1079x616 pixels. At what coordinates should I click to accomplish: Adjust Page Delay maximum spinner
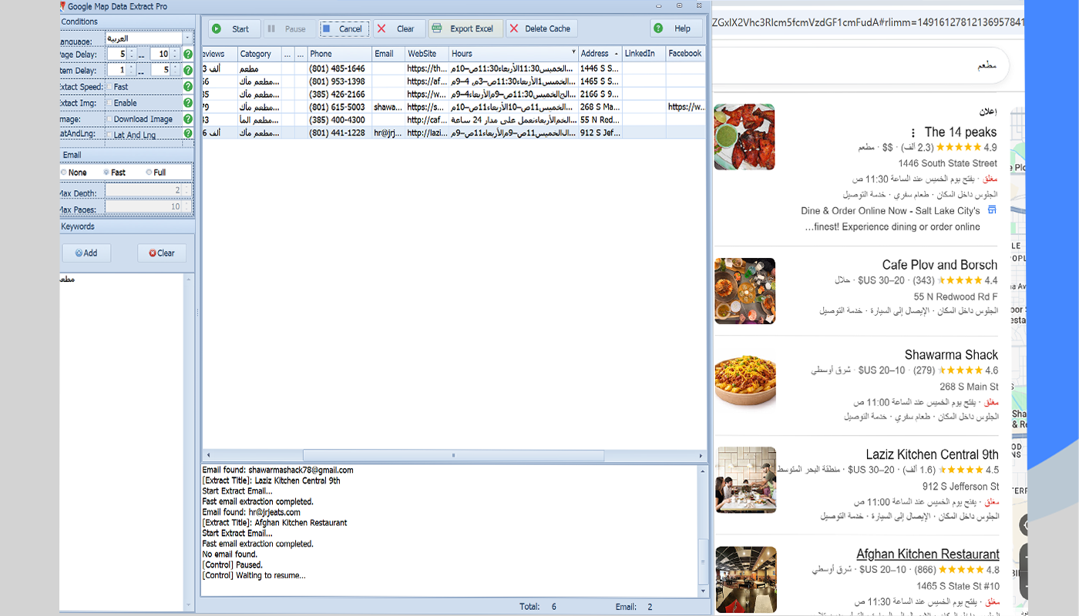pos(175,55)
